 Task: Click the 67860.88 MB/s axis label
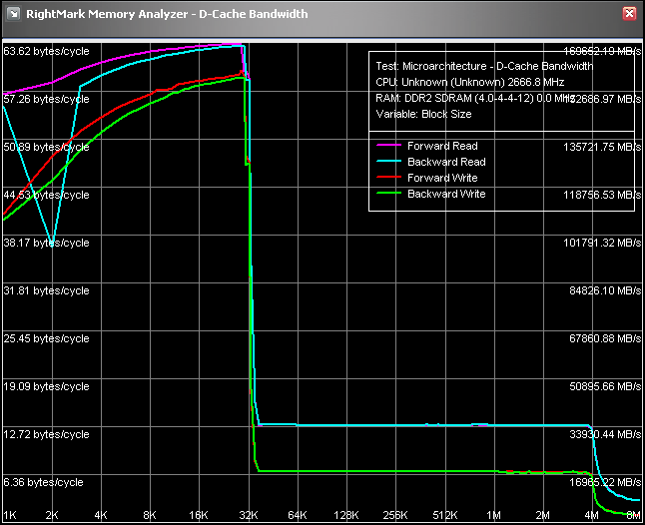(x=605, y=338)
